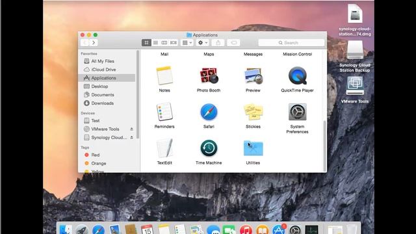Open System Preferences from the Applications folder
This screenshot has width=416, height=234.
click(297, 112)
